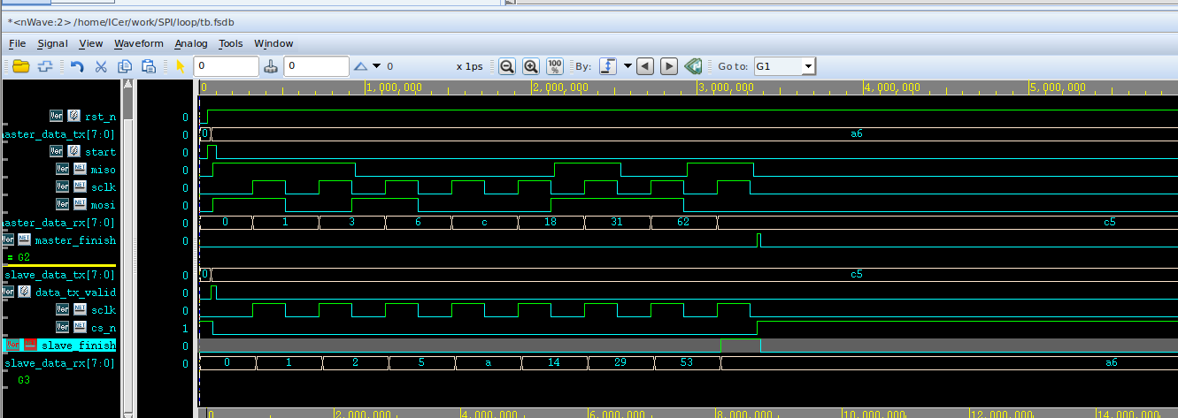The height and width of the screenshot is (418, 1178).
Task: Click the Ver icon beside rst_n
Action: point(56,117)
